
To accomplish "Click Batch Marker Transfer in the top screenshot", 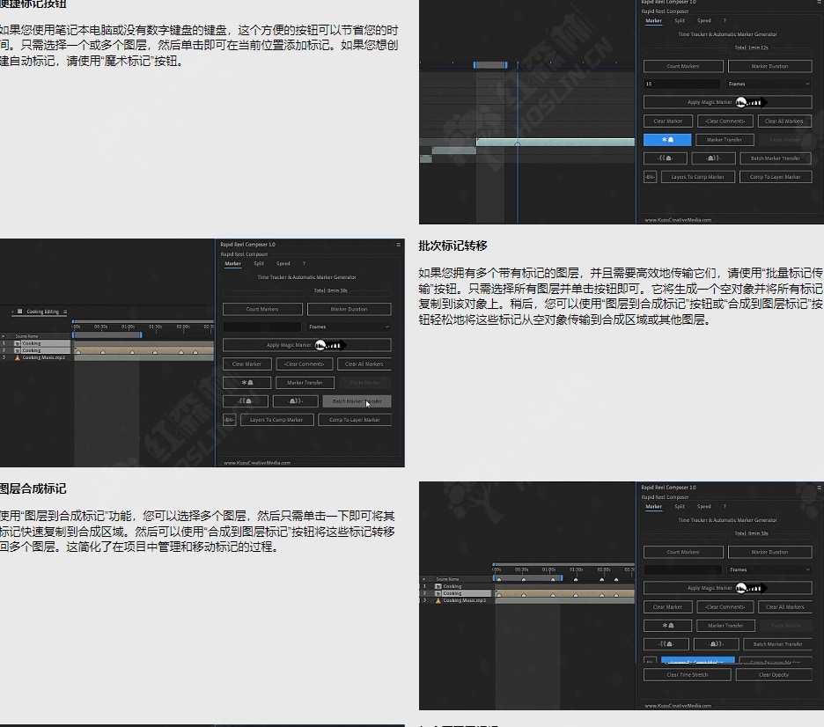I will (x=775, y=158).
